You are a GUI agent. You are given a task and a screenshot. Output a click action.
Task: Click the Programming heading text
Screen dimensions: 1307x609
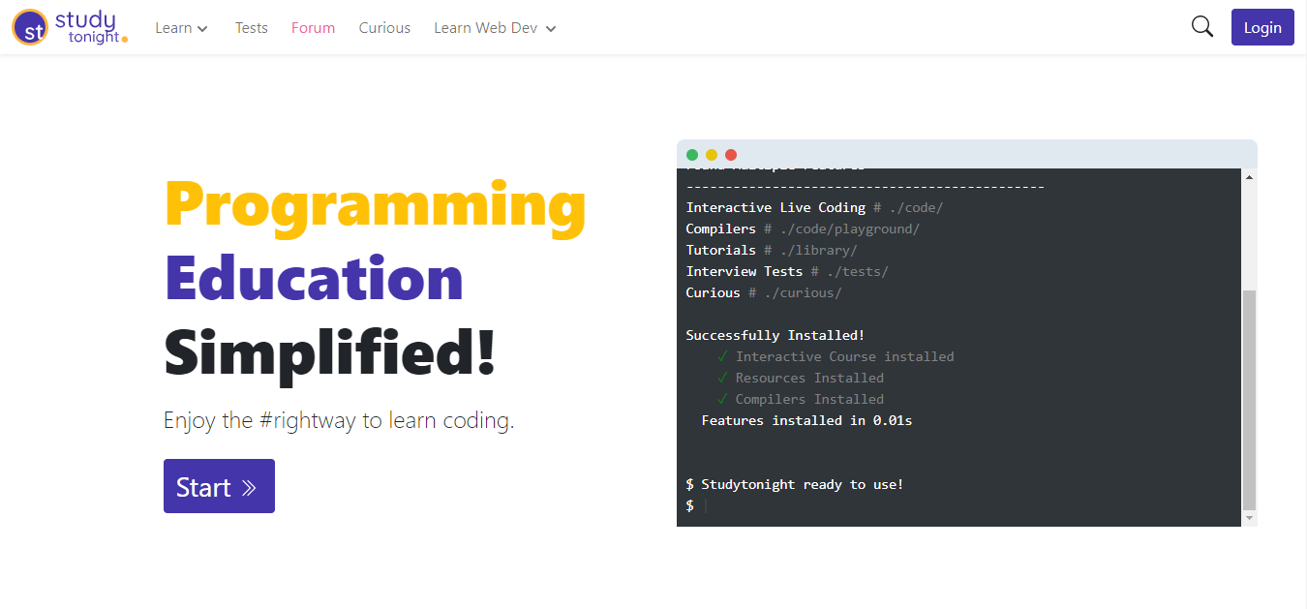375,204
